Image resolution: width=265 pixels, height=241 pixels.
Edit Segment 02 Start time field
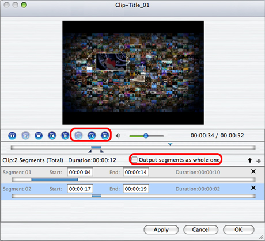(x=80, y=189)
